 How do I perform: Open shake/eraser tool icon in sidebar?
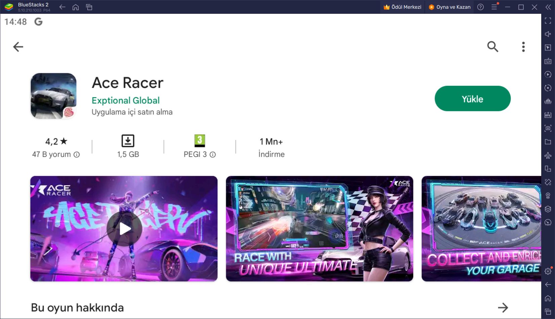tap(548, 182)
